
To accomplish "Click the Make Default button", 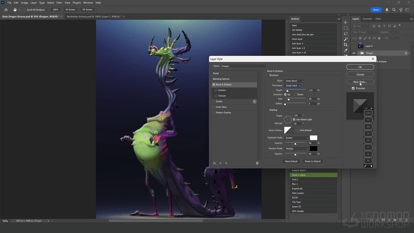I will 291,161.
